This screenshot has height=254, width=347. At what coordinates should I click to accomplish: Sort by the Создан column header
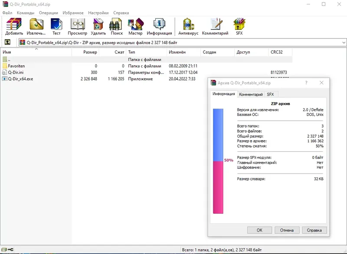click(218, 52)
